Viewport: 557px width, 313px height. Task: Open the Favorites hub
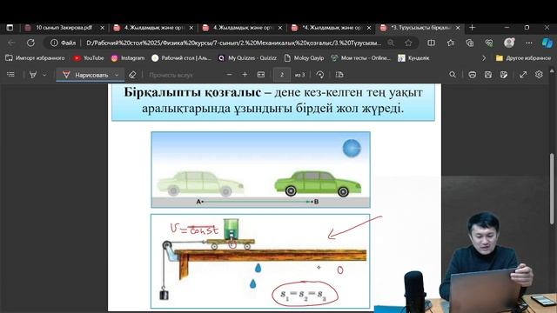point(451,43)
